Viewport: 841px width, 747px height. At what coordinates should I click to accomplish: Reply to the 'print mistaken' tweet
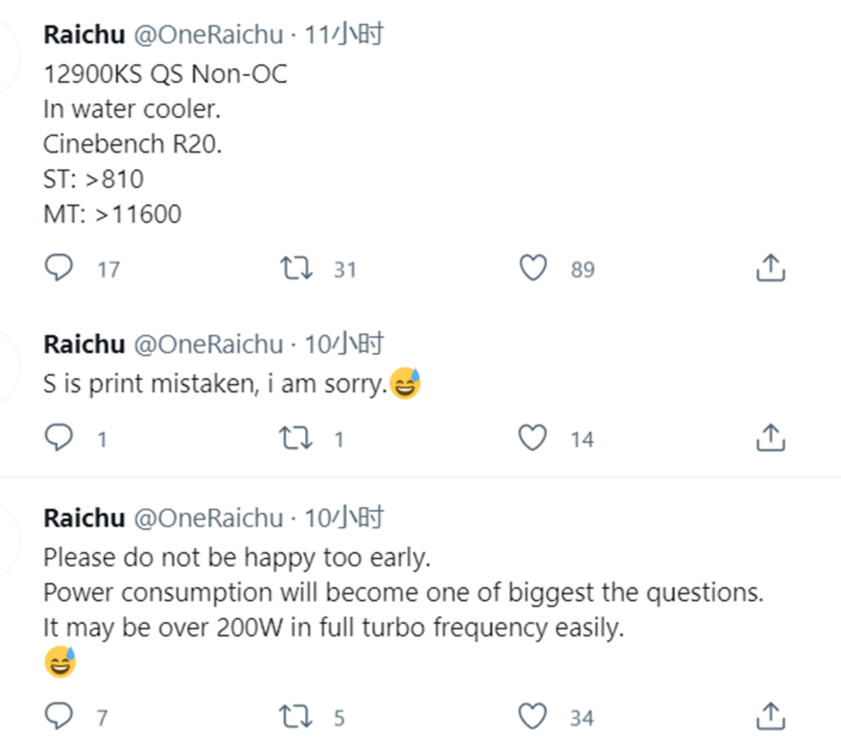click(x=59, y=438)
